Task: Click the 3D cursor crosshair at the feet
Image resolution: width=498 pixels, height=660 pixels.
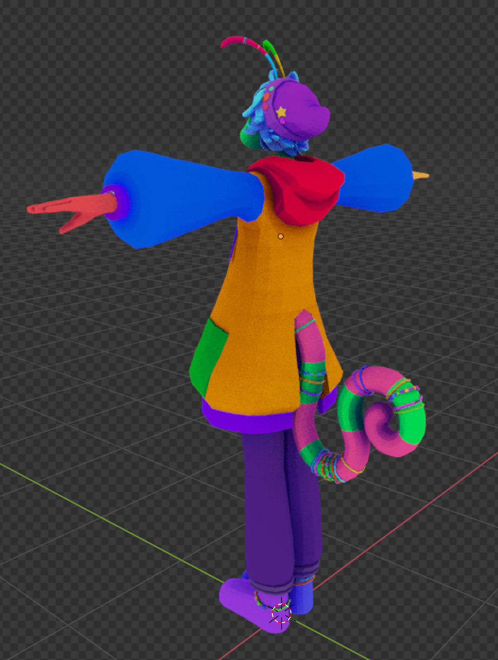Action: [x=281, y=613]
